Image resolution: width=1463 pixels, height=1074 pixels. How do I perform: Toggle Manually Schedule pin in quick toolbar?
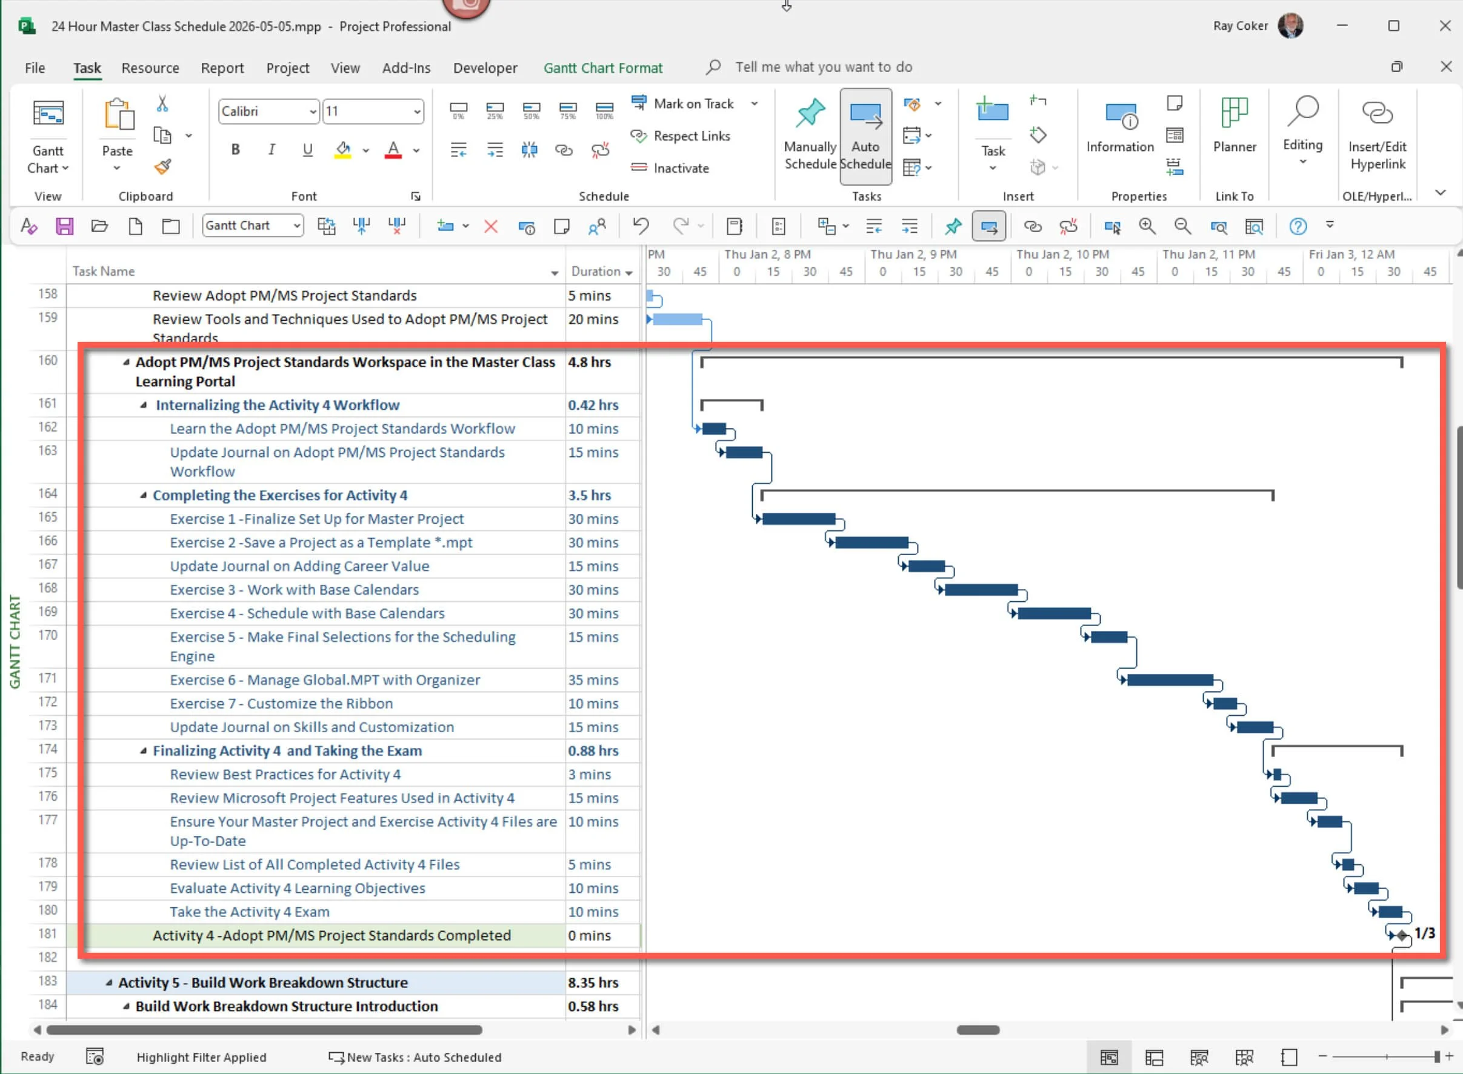point(953,226)
